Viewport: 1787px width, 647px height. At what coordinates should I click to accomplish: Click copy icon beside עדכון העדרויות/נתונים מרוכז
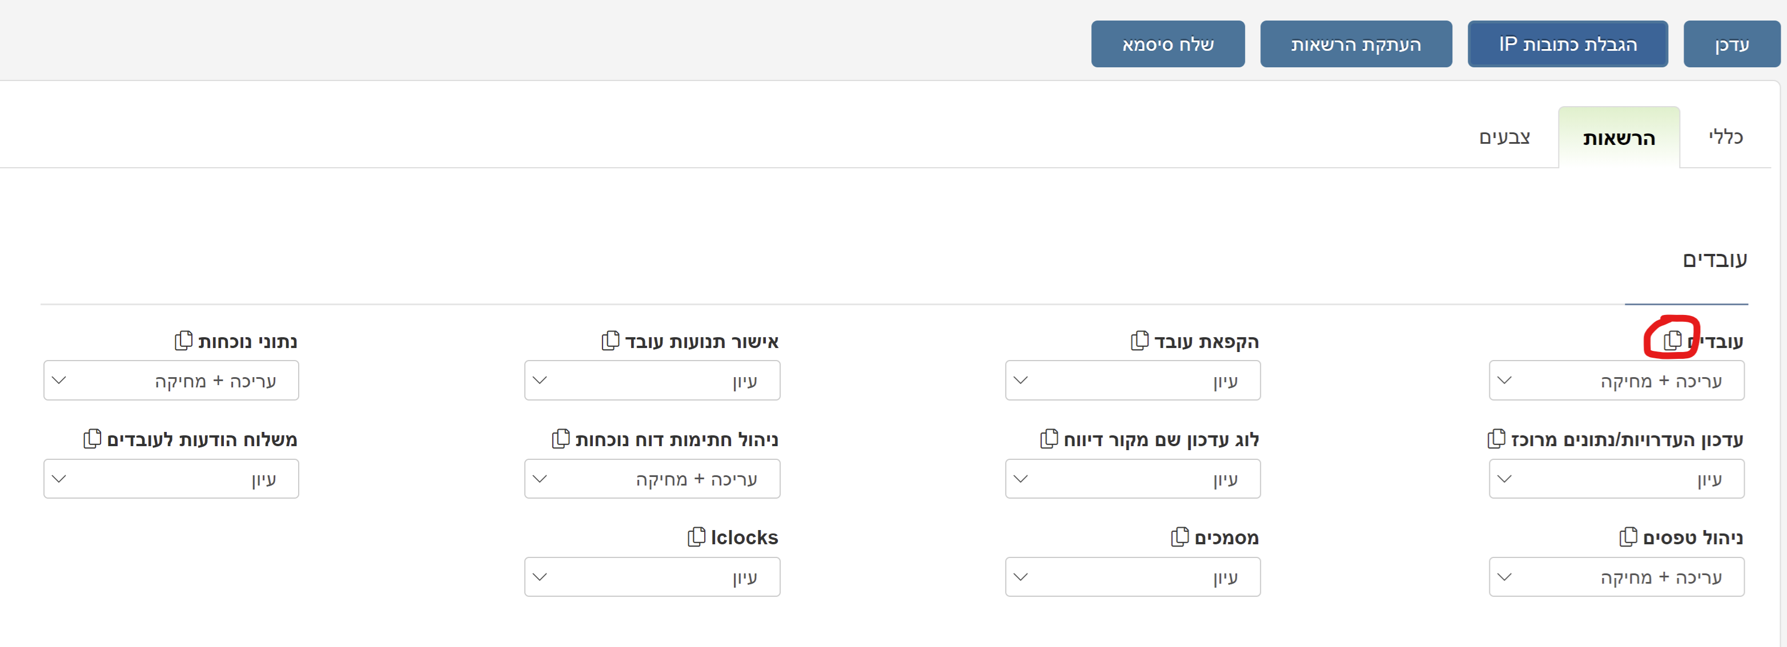click(1496, 439)
